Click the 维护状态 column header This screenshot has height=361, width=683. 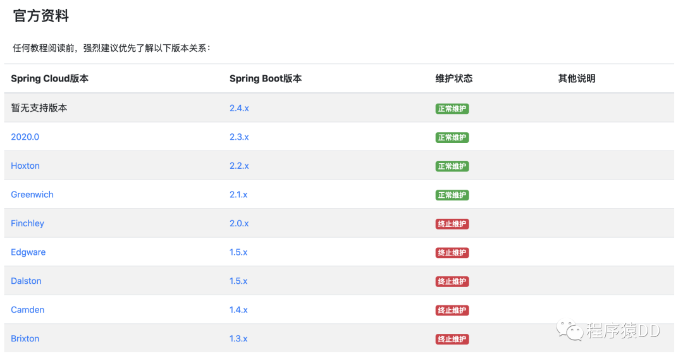[454, 78]
